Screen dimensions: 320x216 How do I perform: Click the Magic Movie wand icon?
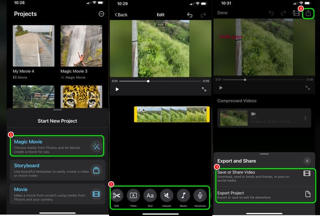pyautogui.click(x=96, y=146)
